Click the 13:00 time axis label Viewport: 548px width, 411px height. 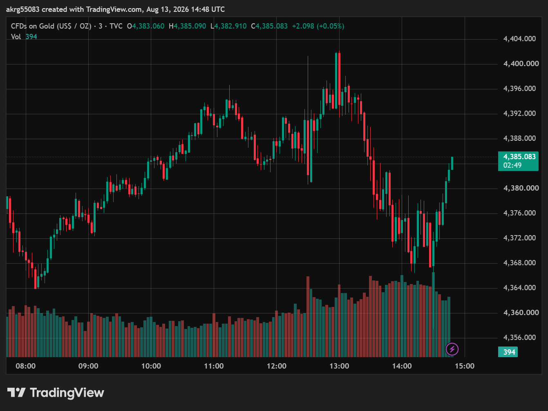339,366
